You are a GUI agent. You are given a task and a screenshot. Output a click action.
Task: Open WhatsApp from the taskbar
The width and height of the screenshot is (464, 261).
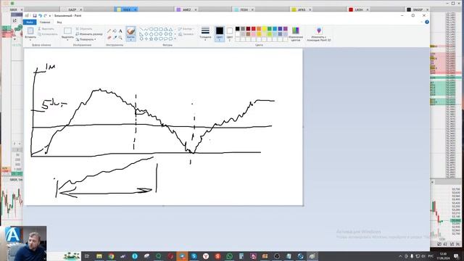coord(229,256)
